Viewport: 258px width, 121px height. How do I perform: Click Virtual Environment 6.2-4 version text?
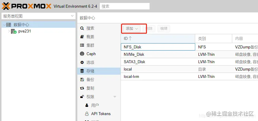[x=75, y=6]
